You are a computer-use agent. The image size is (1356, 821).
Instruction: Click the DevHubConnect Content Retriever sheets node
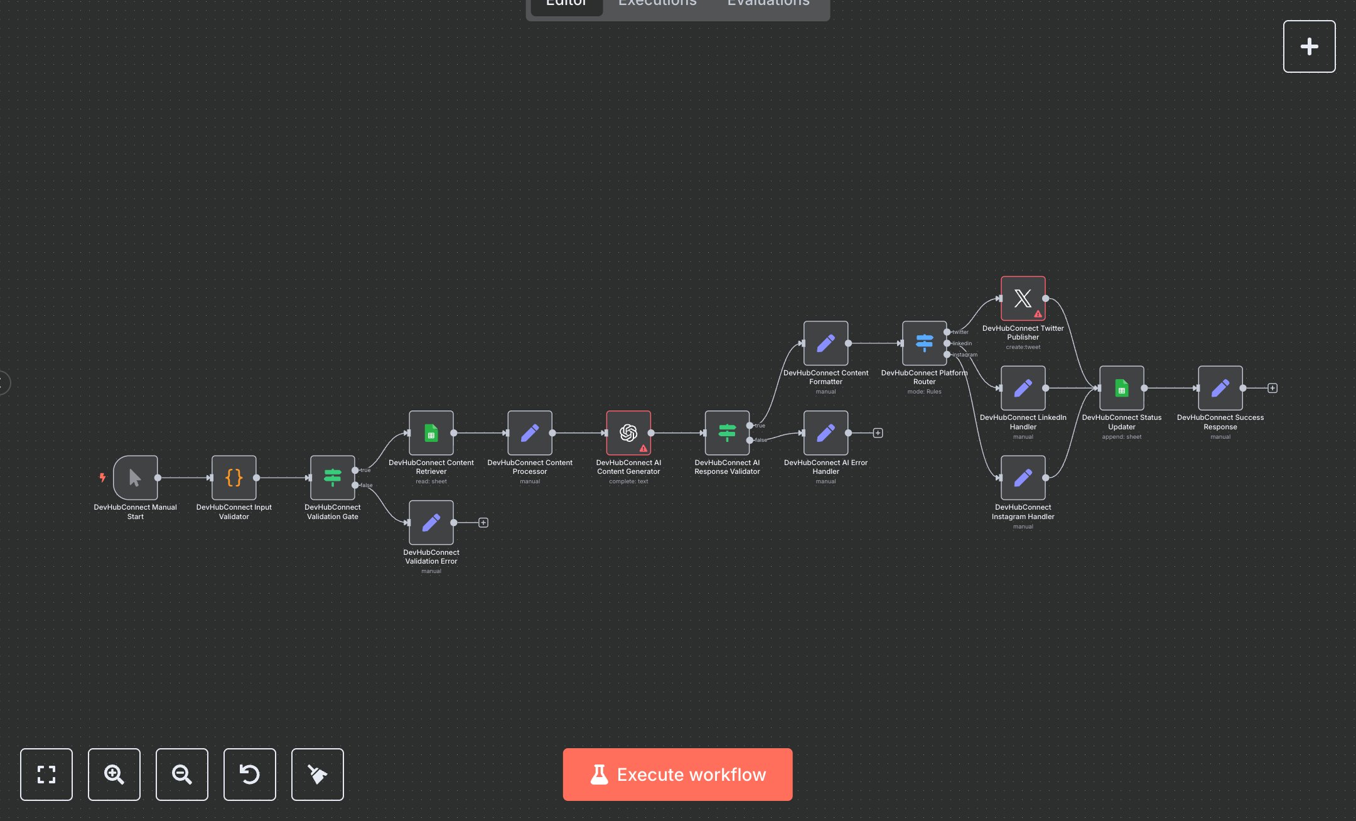click(x=431, y=433)
